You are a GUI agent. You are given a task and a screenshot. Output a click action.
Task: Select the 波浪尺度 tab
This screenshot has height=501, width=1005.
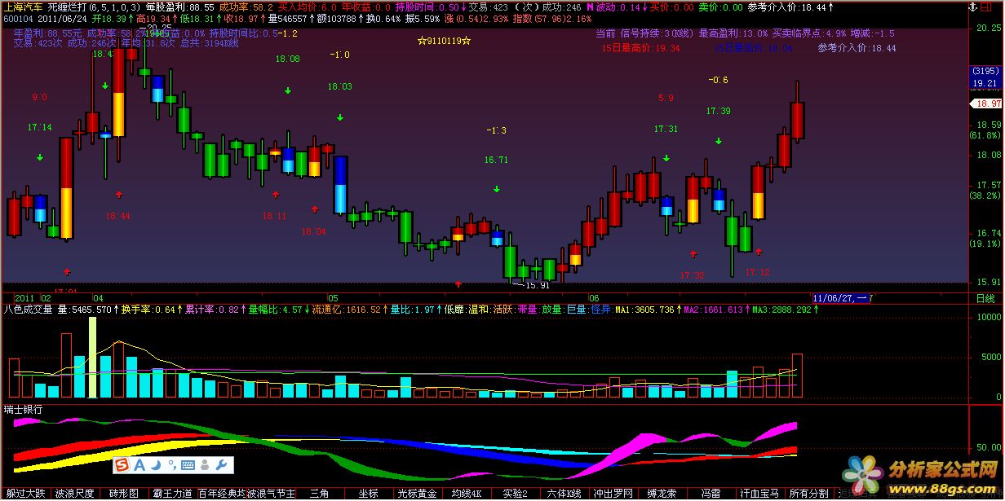click(74, 494)
